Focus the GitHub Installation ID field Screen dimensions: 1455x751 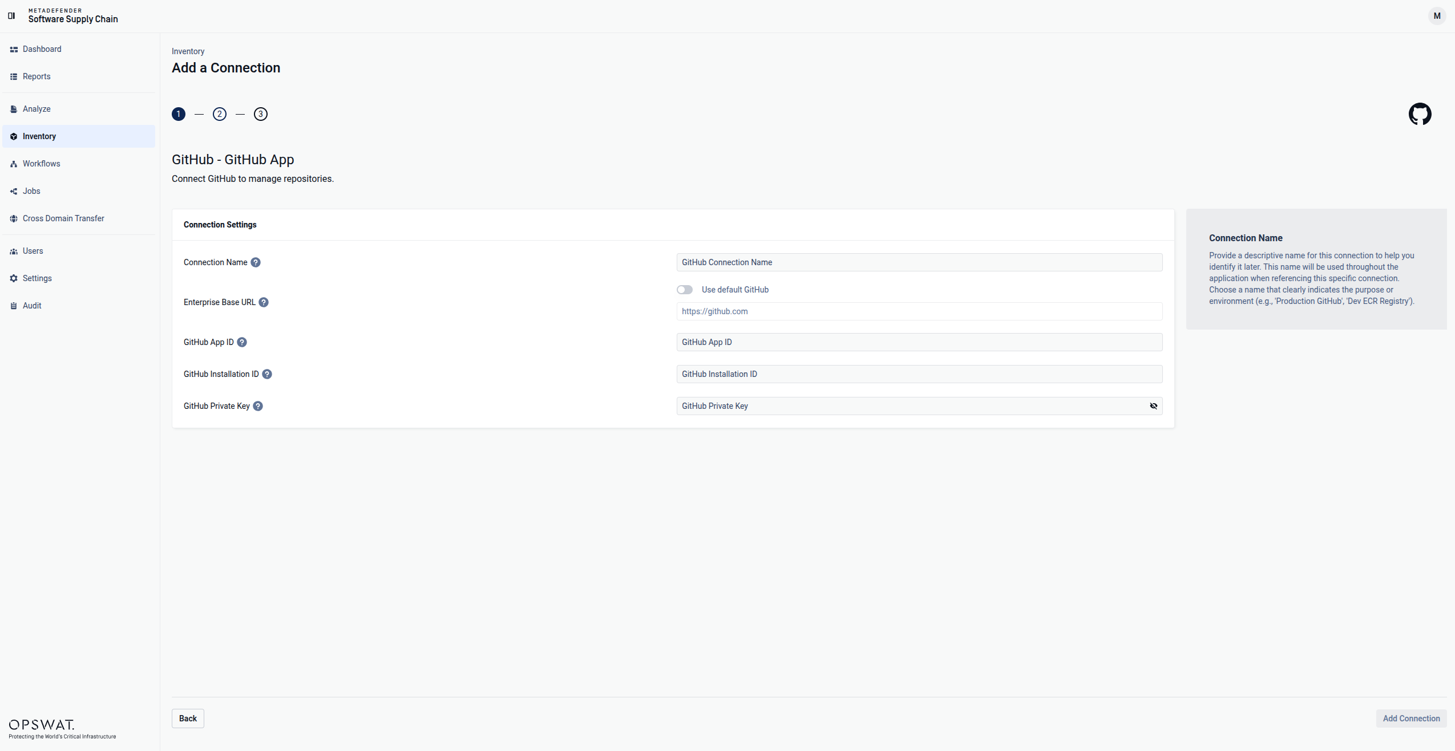click(x=919, y=374)
